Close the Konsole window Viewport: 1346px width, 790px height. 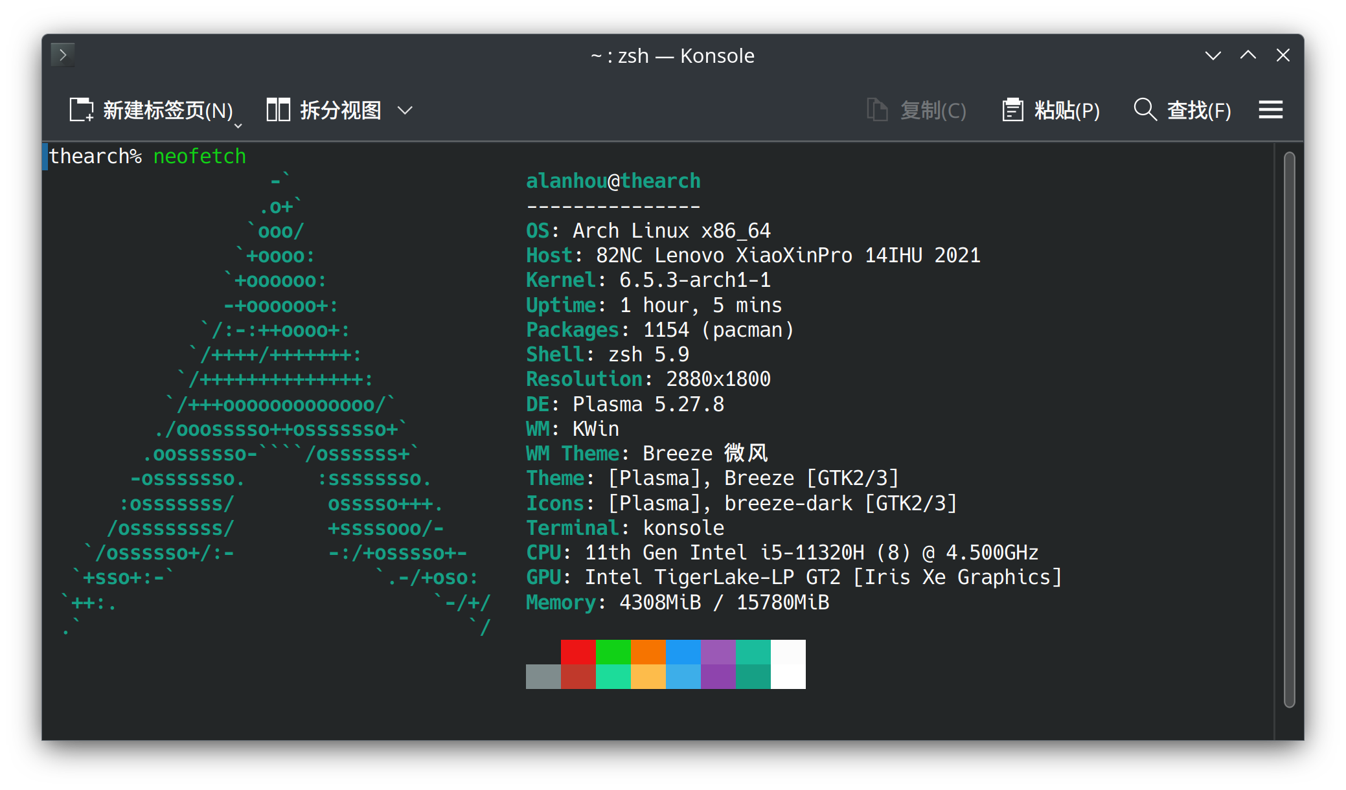pos(1283,55)
